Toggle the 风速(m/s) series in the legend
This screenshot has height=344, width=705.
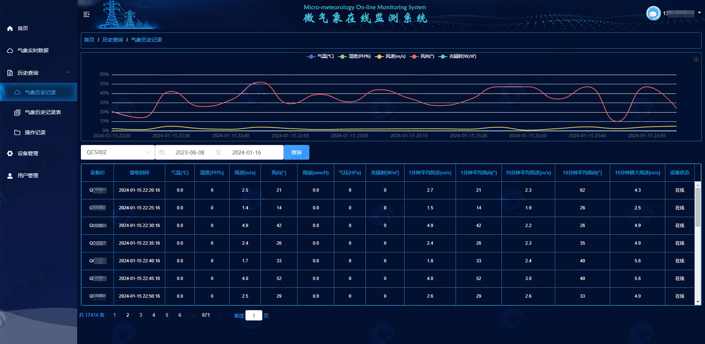tap(390, 56)
